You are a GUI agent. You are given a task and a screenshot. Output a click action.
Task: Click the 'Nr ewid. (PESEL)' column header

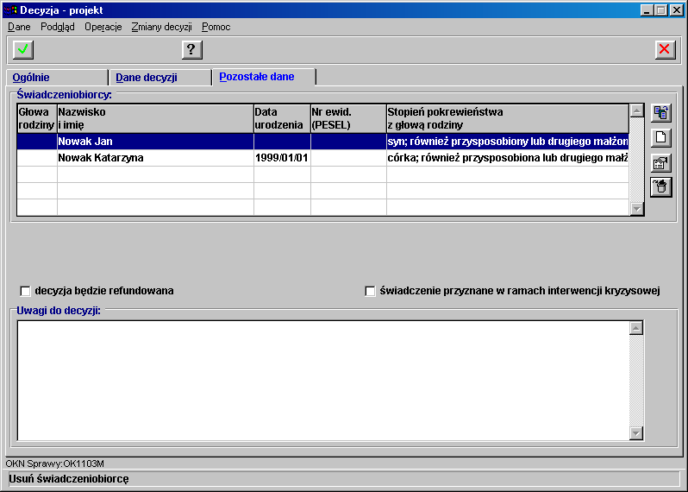point(348,118)
